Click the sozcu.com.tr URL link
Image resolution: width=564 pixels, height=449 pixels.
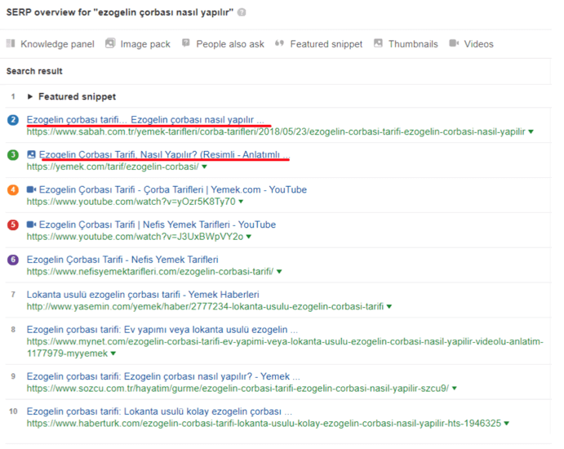(x=236, y=389)
